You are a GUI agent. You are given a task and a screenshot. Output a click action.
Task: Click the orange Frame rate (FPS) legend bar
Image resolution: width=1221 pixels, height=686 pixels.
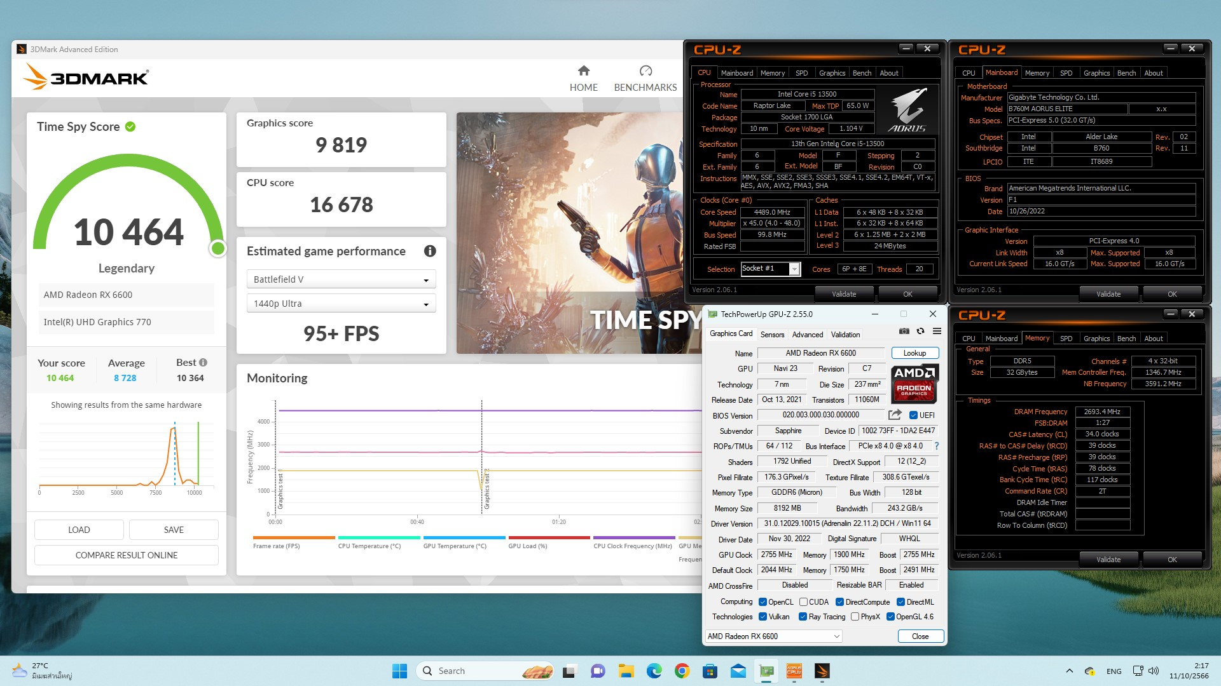(x=294, y=537)
